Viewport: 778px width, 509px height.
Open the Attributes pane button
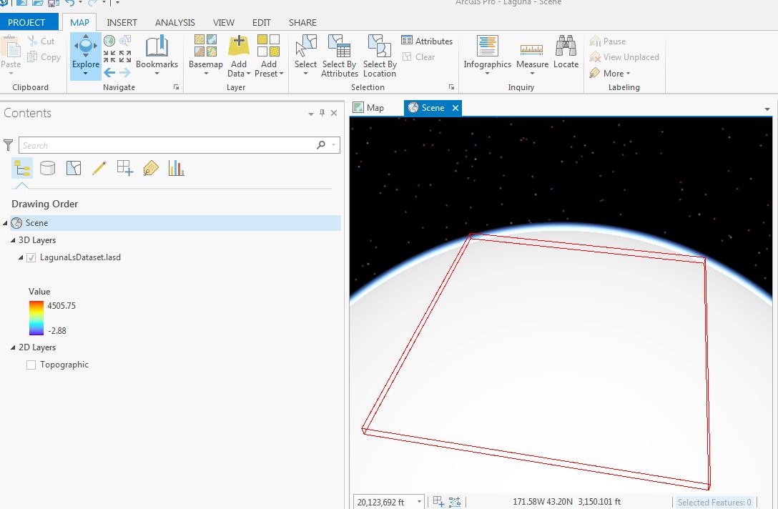[427, 41]
